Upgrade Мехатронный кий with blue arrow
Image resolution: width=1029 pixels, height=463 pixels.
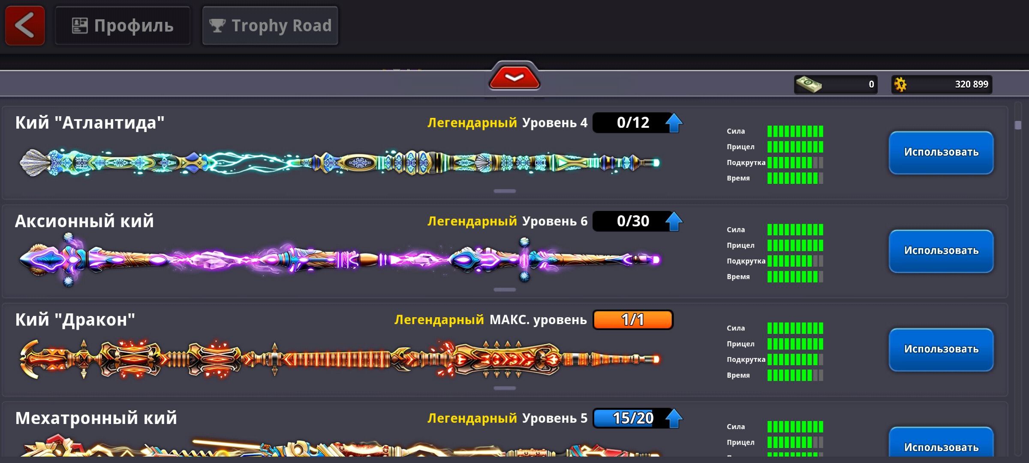674,418
